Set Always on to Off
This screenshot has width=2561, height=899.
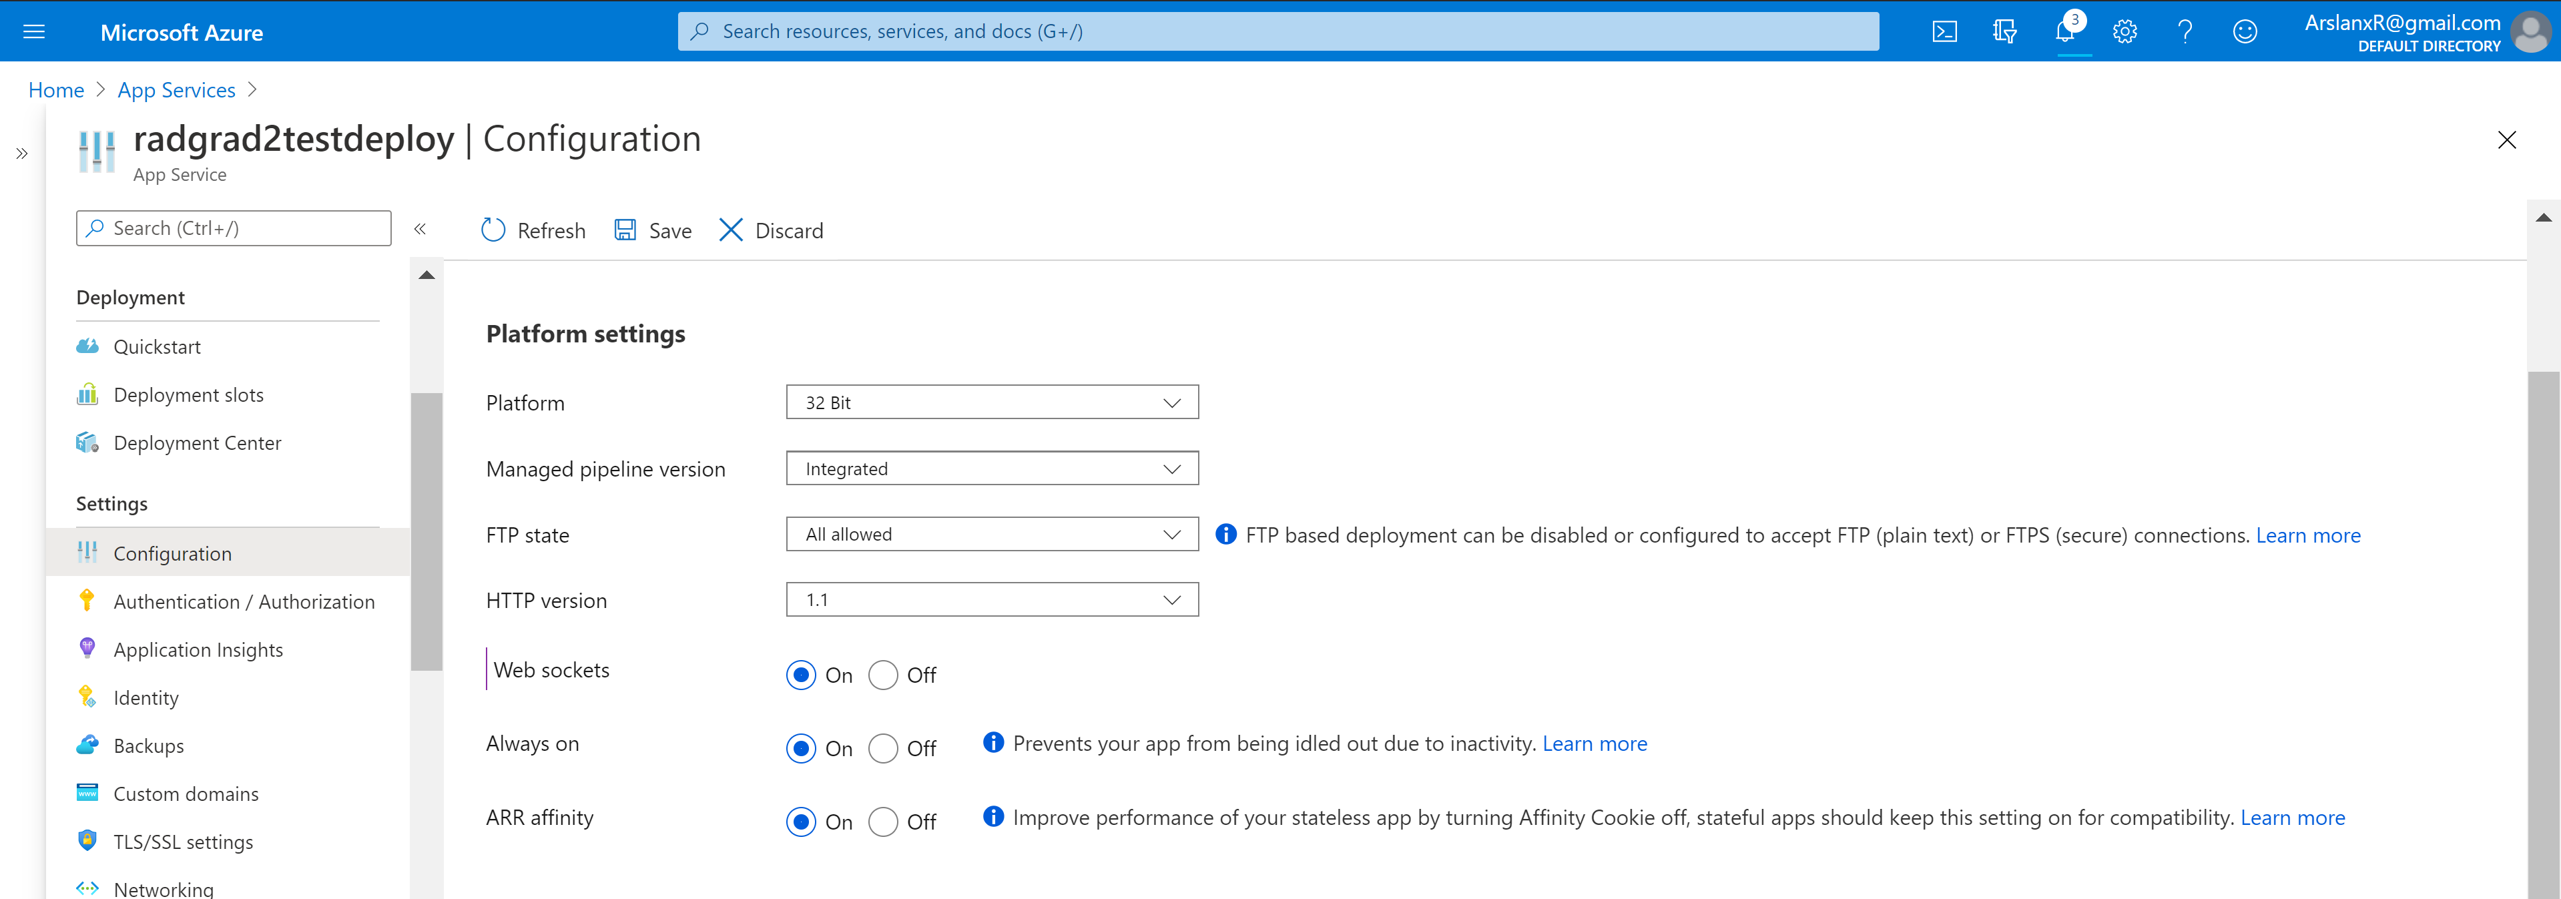click(883, 749)
